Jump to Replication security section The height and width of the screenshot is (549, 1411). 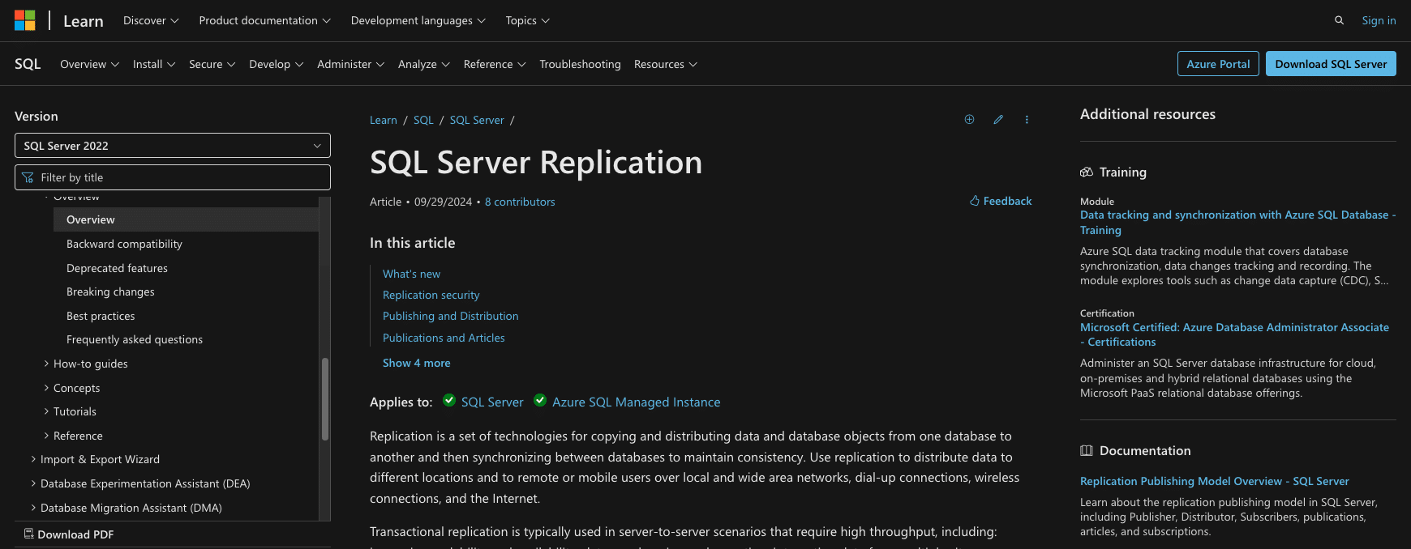(431, 295)
